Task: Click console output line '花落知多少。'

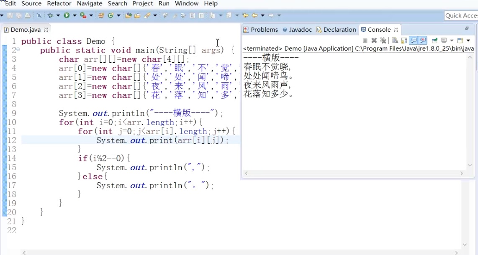Action: 269,94
